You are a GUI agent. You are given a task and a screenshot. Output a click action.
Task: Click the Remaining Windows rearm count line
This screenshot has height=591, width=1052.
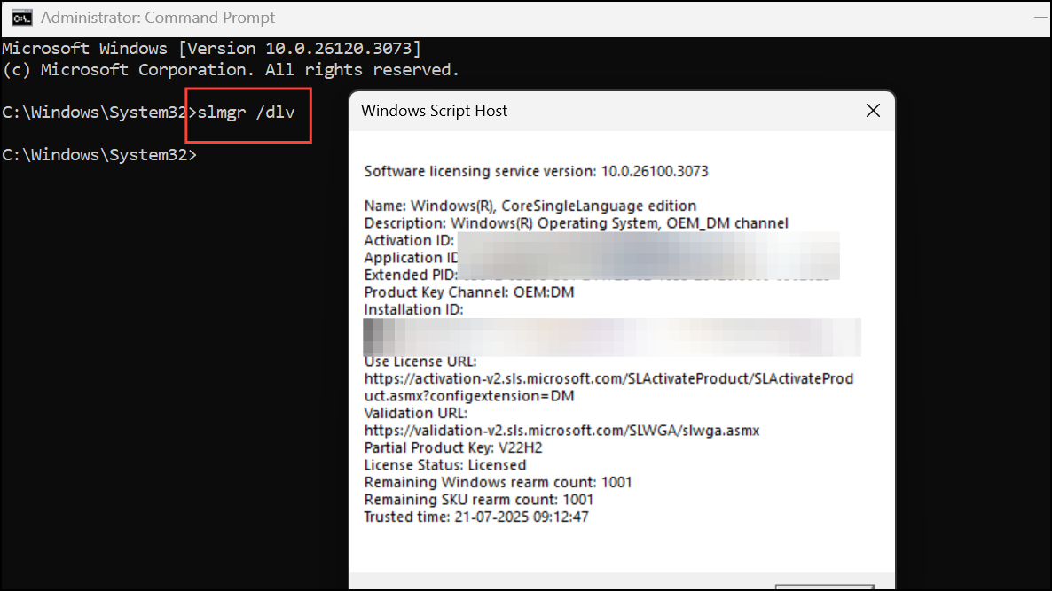coord(498,482)
